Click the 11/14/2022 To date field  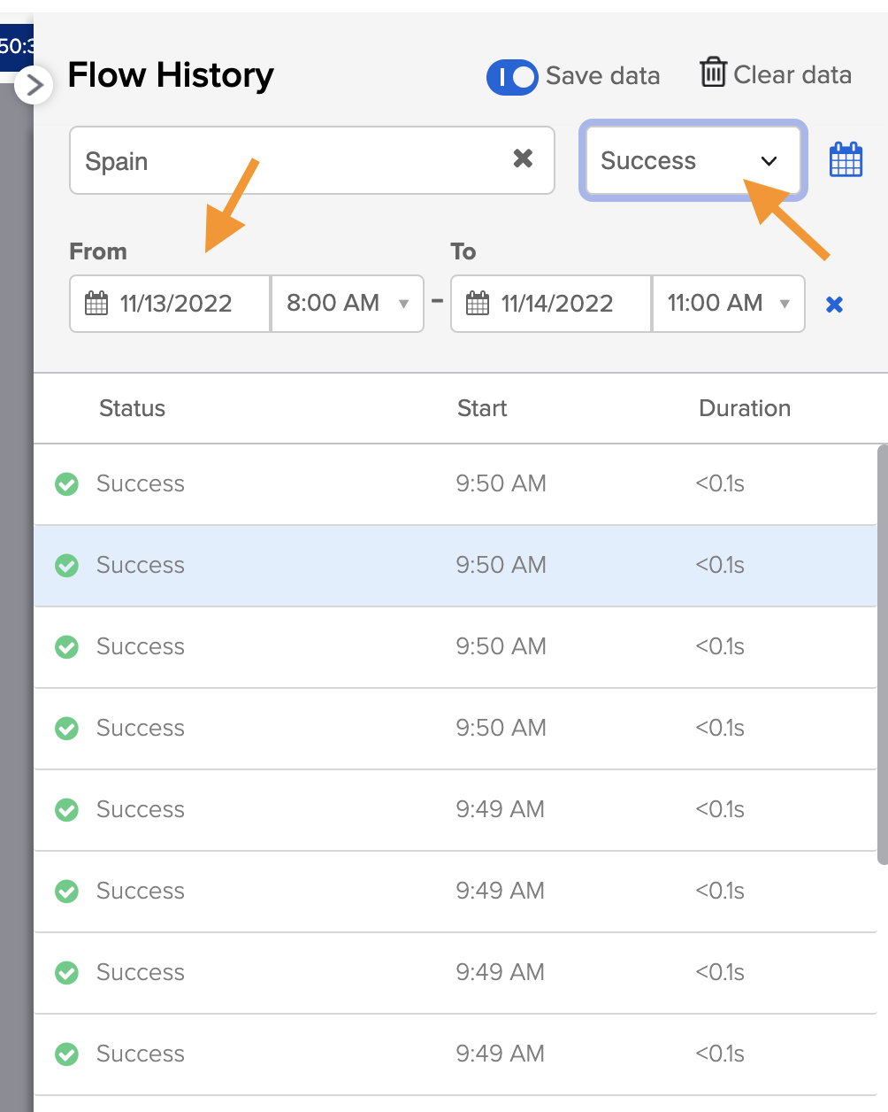click(x=557, y=304)
